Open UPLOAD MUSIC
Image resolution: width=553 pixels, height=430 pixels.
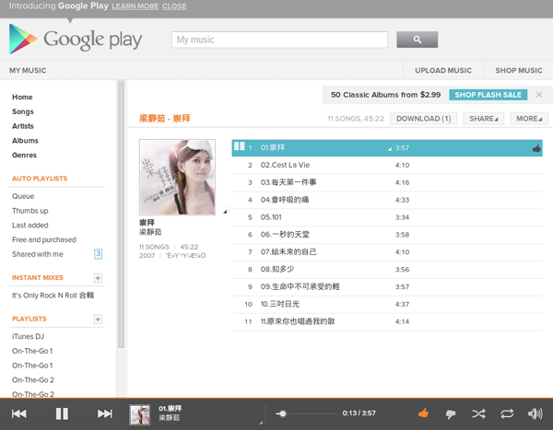pos(443,71)
